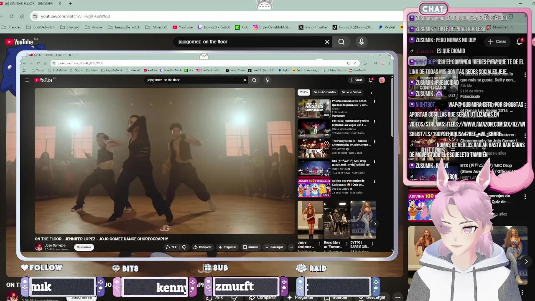Image resolution: width=535 pixels, height=301 pixels.
Task: Open the hamburger guide menu in the inner YouTube window
Action: tap(27, 80)
